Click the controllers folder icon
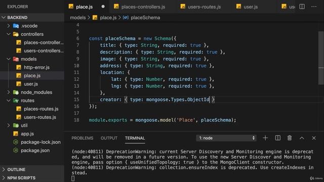The width and height of the screenshot is (324, 182). pyautogui.click(x=16, y=34)
